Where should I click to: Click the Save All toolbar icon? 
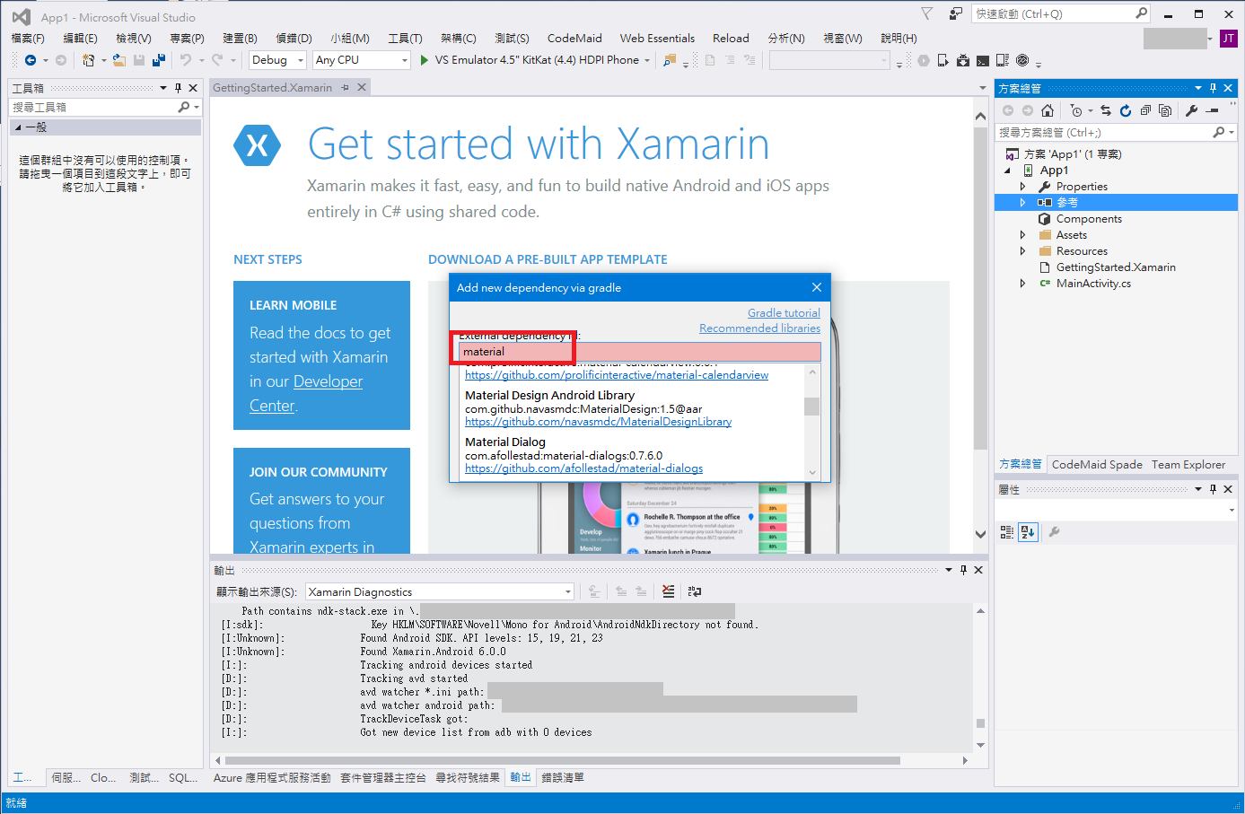click(159, 60)
